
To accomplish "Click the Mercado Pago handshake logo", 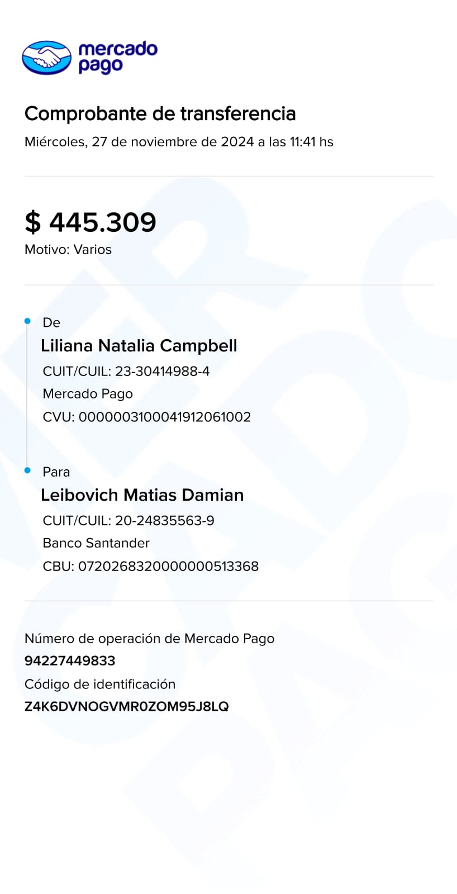I will [x=46, y=58].
